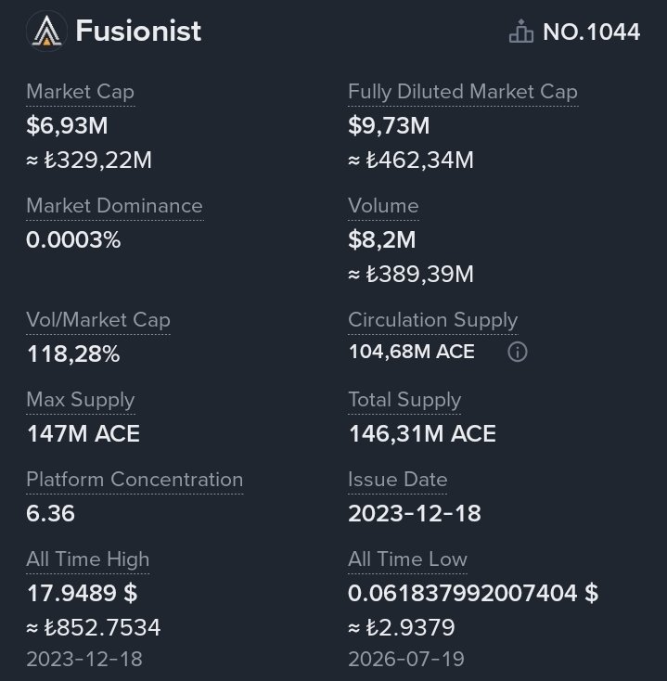Select the Issue Date label
The height and width of the screenshot is (681, 667).
[397, 480]
